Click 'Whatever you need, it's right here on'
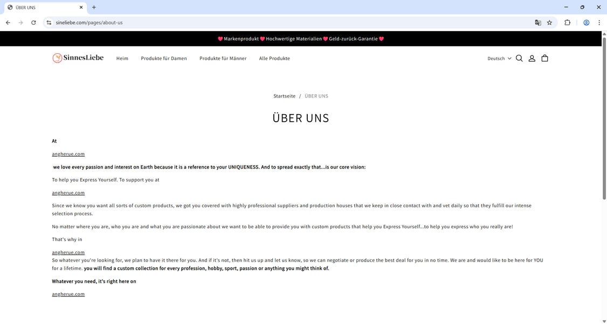 [x=94, y=281]
